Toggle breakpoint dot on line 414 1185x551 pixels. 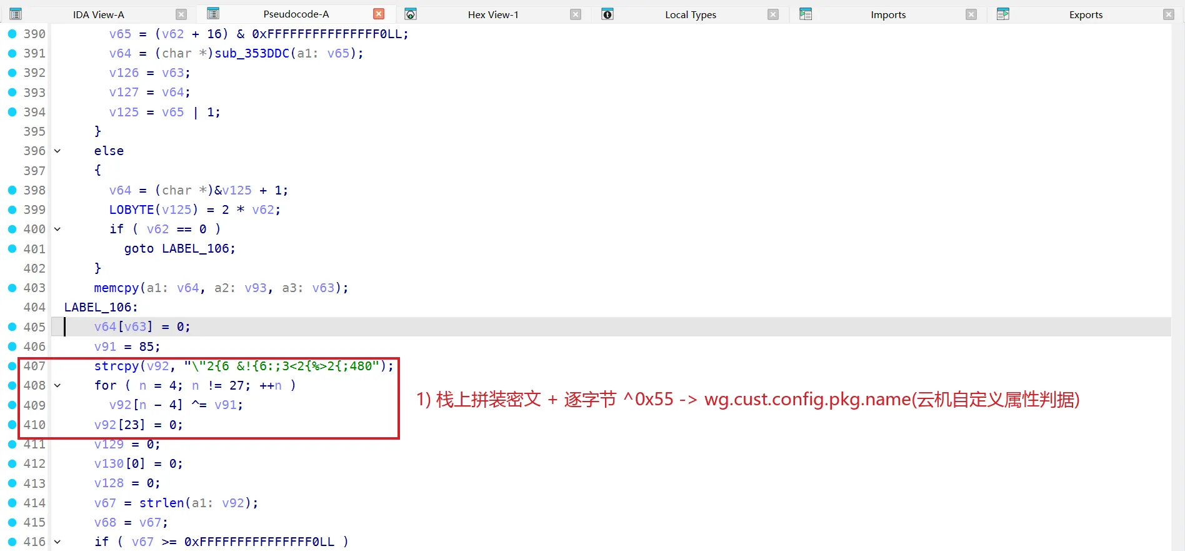pos(12,503)
